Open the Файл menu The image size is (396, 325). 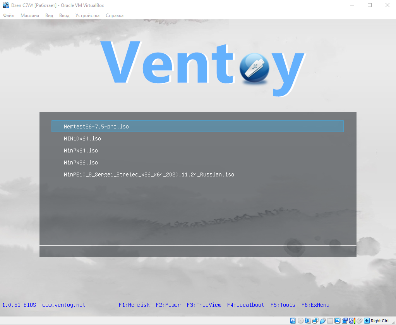(x=9, y=15)
